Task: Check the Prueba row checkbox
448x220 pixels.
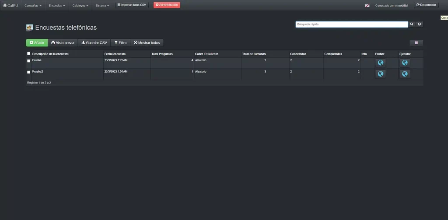Action: [29, 61]
